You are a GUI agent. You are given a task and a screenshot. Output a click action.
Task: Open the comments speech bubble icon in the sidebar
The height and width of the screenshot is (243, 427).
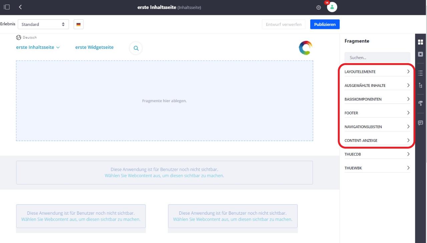click(421, 122)
